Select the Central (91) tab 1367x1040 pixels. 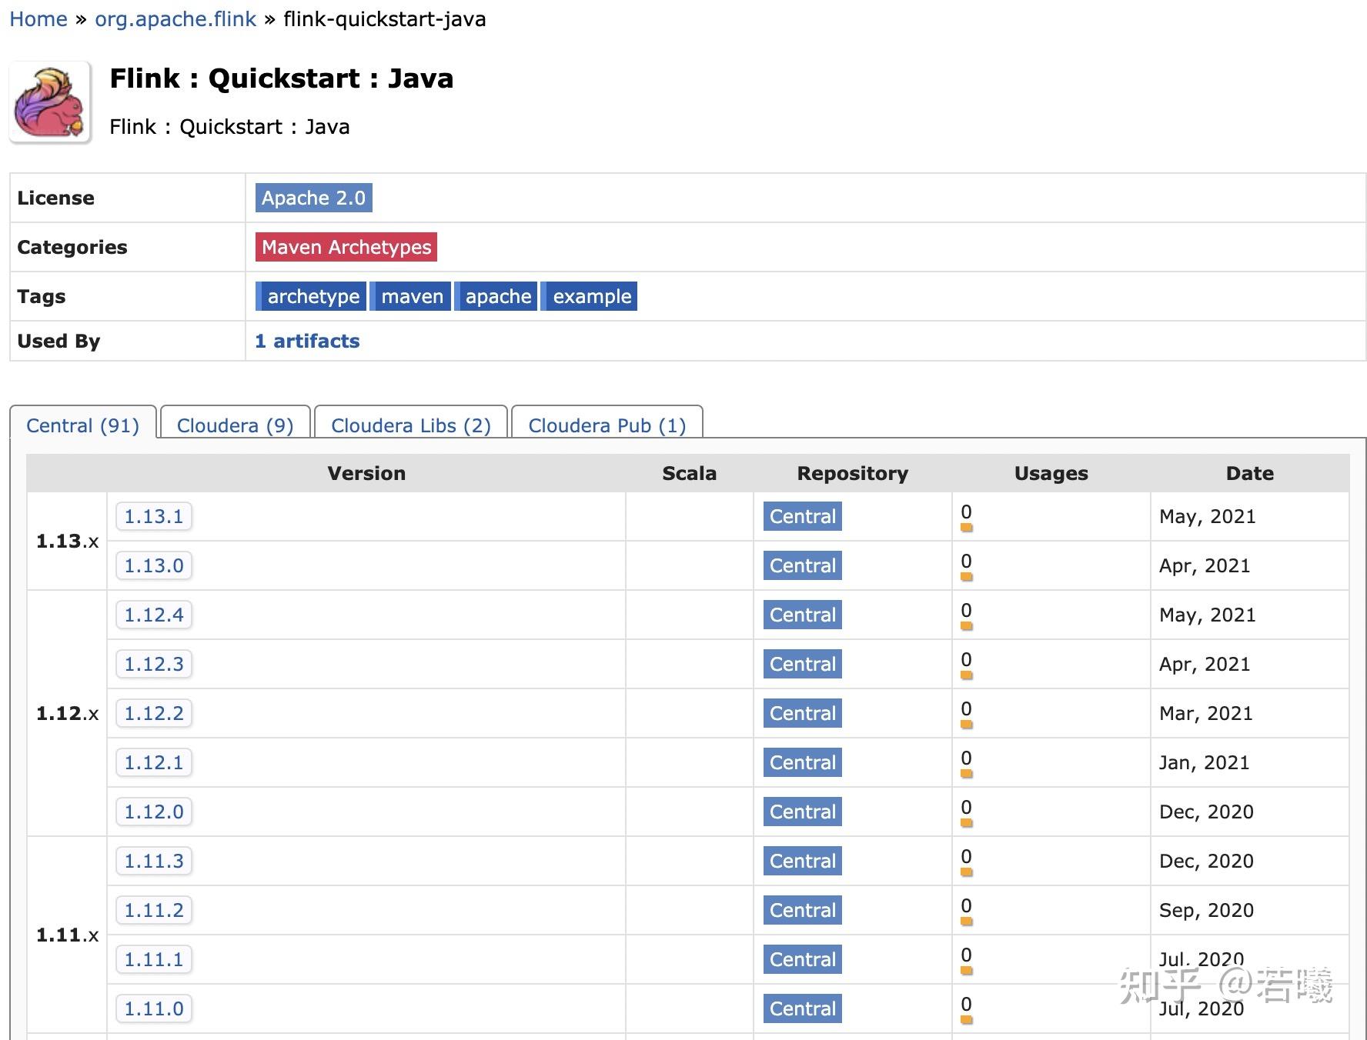coord(82,425)
